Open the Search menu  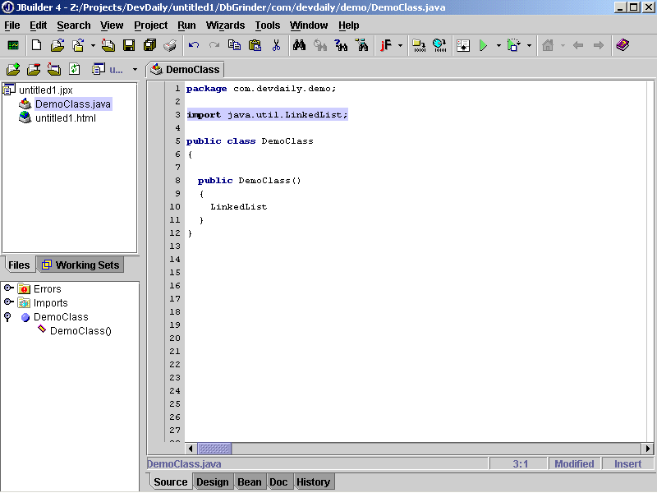pos(74,25)
